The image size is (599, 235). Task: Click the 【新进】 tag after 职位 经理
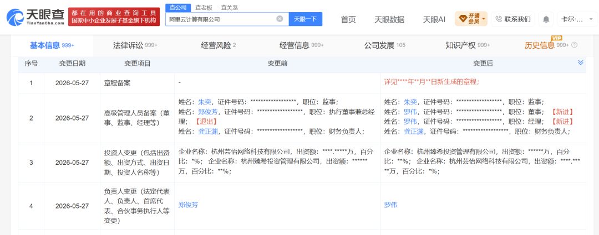(x=562, y=122)
